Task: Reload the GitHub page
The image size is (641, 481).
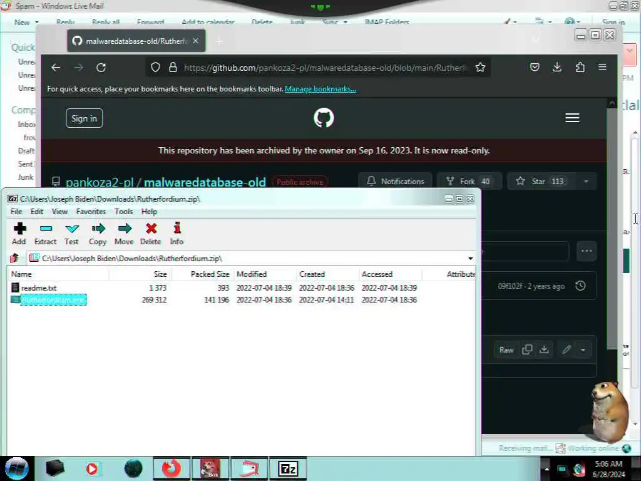Action: (x=101, y=68)
